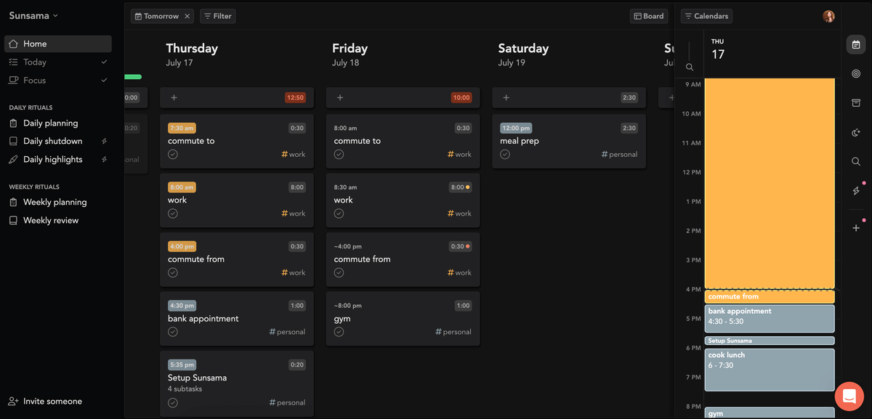Expand the Sunsama workspace dropdown

[33, 15]
